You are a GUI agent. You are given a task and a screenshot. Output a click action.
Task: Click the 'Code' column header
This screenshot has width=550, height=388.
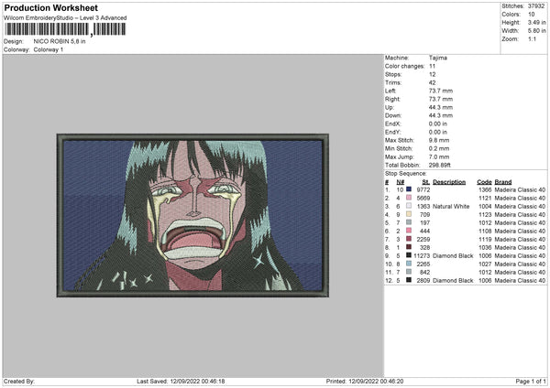pos(484,182)
